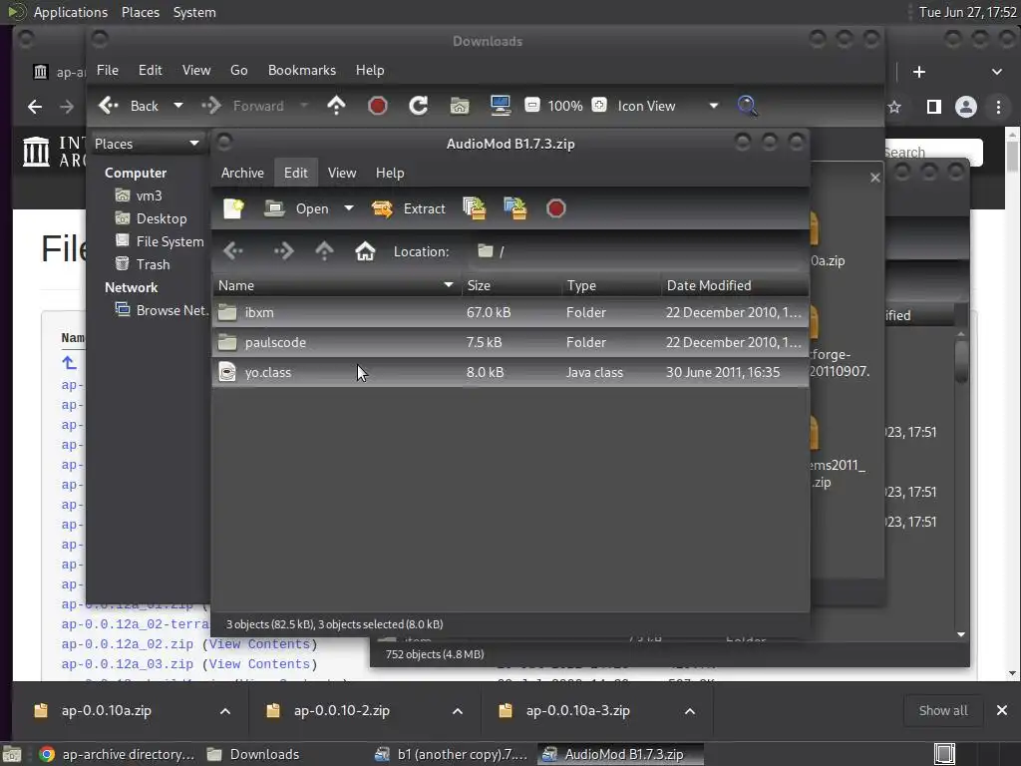
Task: Expand the Open recent archives dropdown arrow
Action: coord(349,208)
